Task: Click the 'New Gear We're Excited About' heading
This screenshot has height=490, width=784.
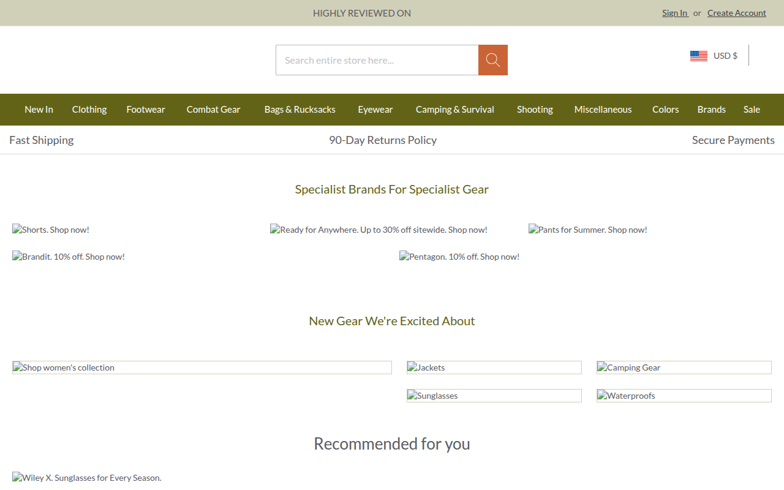Action: click(392, 321)
